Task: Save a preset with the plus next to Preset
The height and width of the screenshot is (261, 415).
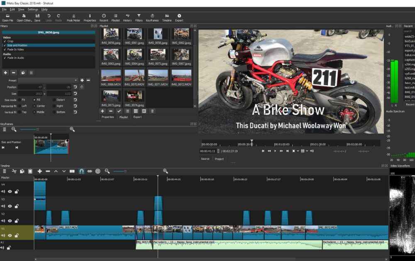Action: (x=82, y=80)
